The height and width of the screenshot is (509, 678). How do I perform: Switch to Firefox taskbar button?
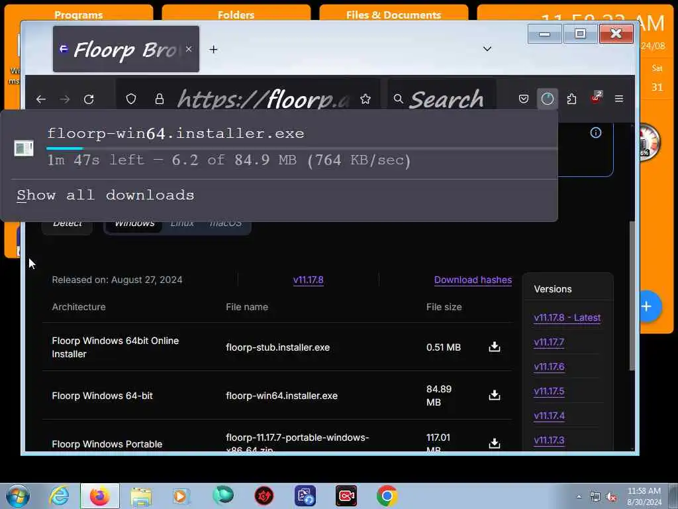tap(99, 496)
